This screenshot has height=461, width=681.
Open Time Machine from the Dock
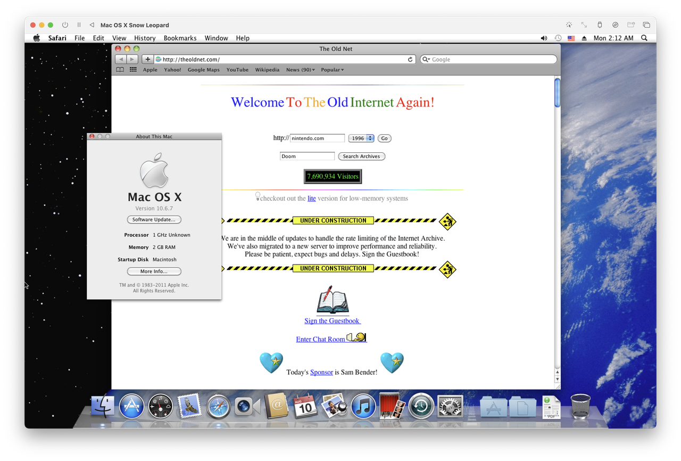(421, 407)
